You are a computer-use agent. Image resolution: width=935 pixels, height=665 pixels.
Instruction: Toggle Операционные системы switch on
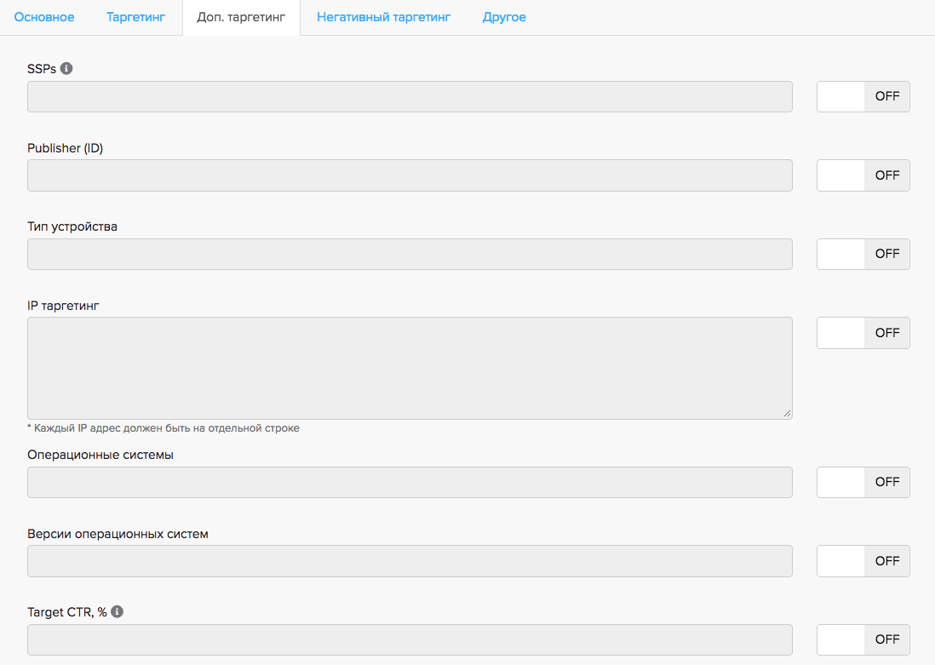click(x=863, y=482)
